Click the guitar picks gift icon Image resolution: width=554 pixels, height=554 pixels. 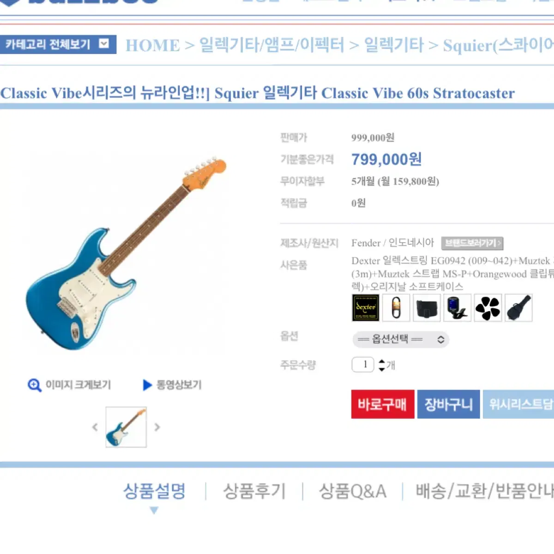(x=488, y=307)
